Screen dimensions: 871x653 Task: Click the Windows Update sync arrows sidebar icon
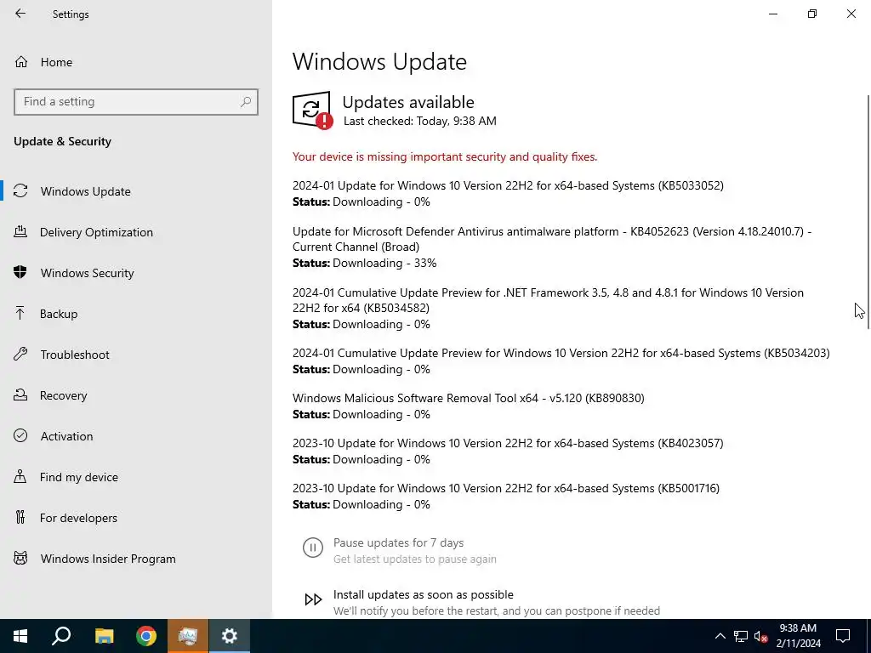point(20,191)
